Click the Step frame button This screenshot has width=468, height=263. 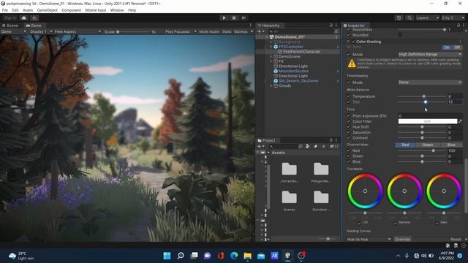pos(244,18)
